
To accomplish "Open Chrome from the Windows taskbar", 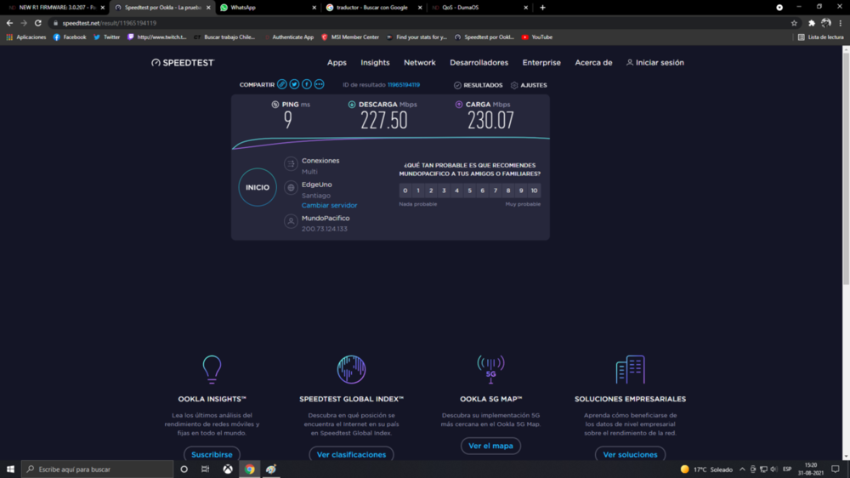I will coord(249,469).
